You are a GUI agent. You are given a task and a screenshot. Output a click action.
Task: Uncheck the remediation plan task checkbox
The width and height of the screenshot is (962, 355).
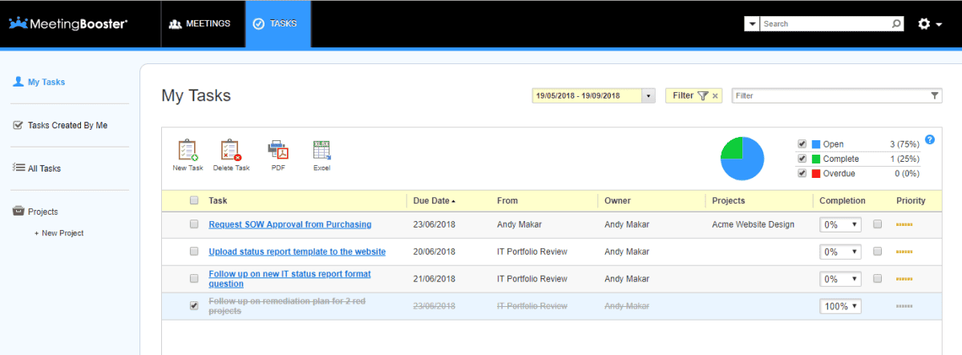pyautogui.click(x=194, y=305)
